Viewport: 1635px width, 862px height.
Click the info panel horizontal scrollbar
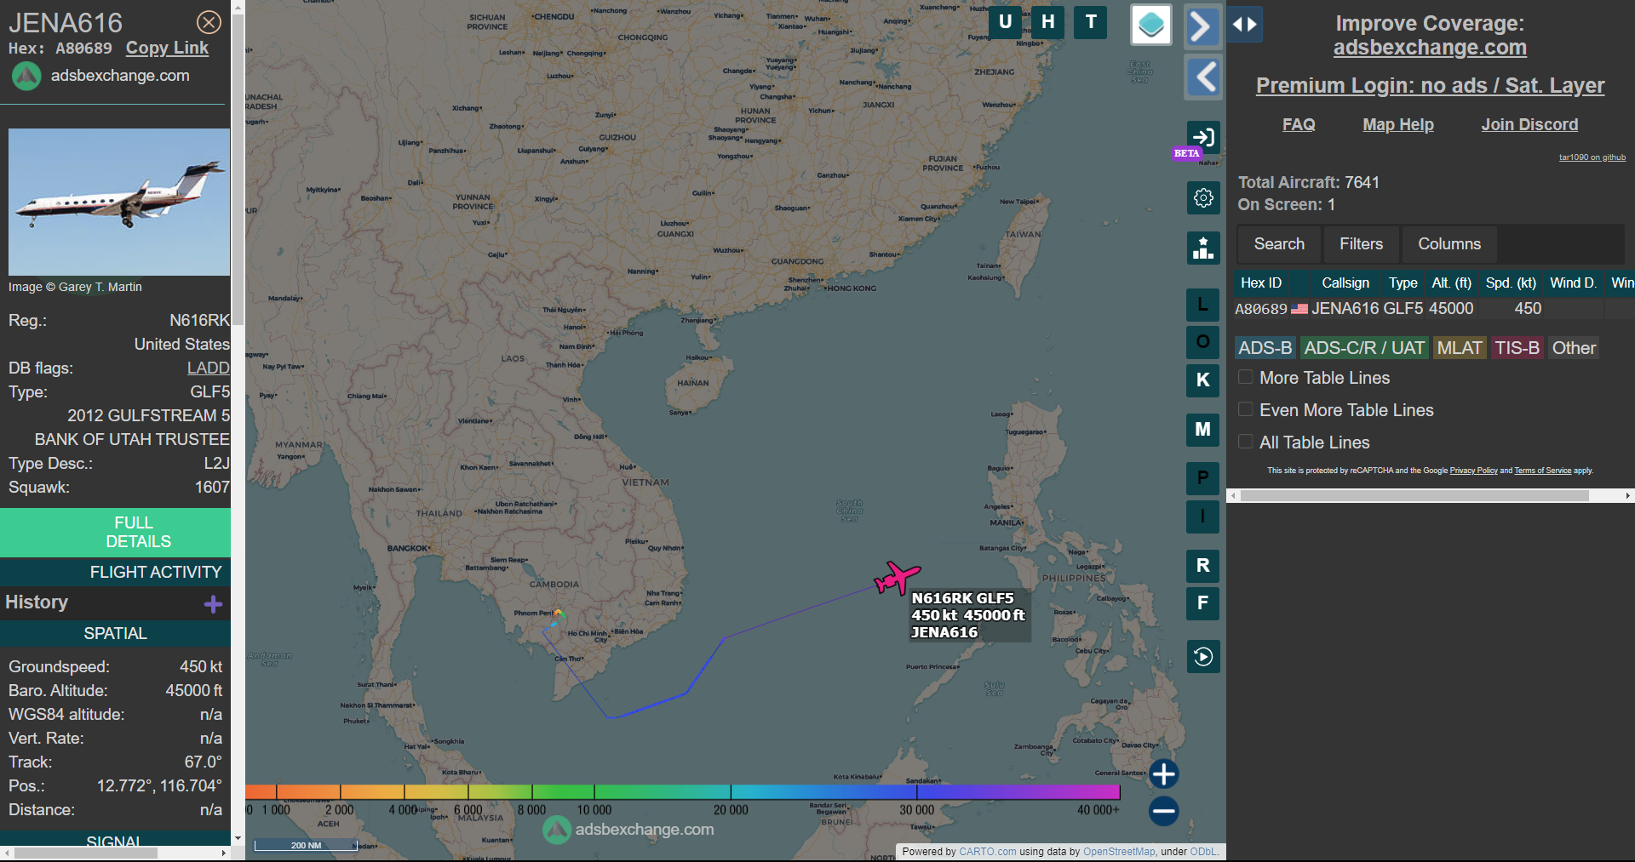click(85, 853)
